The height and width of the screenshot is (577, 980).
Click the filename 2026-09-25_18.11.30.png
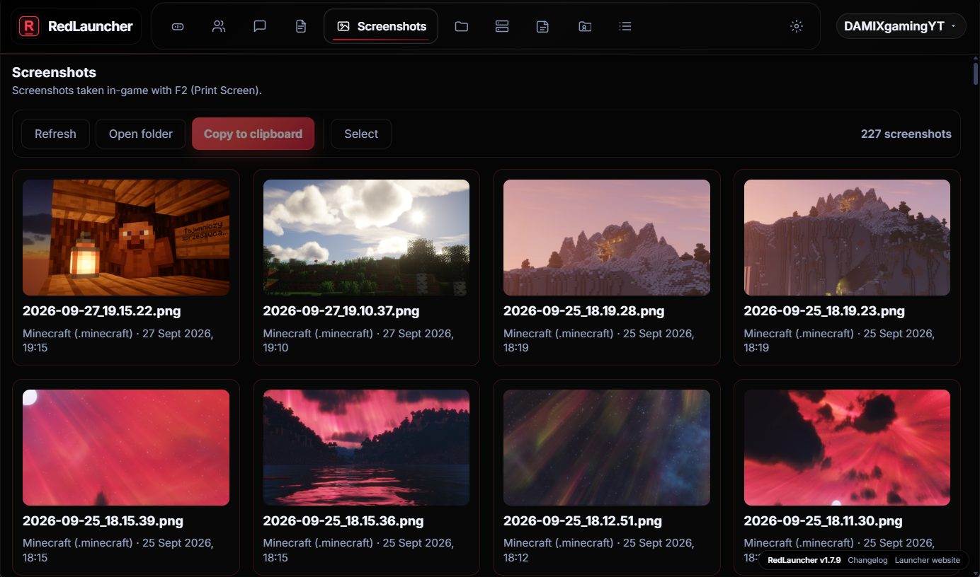point(824,521)
